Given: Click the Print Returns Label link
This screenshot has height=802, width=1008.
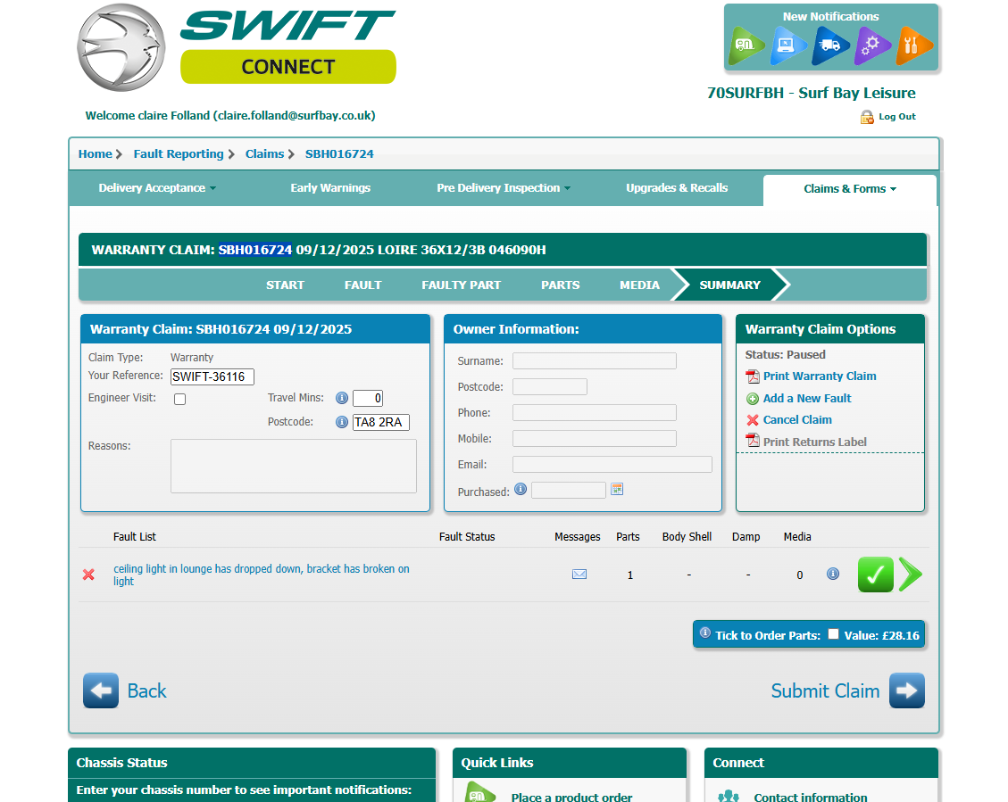Looking at the screenshot, I should pyautogui.click(x=814, y=442).
